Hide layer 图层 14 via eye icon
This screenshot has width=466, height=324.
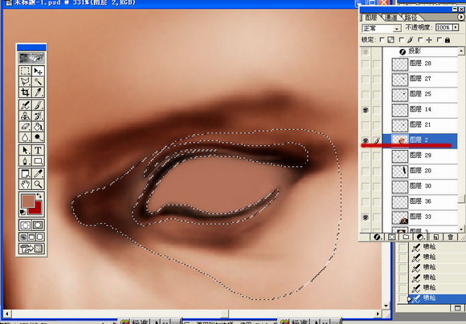[x=366, y=110]
